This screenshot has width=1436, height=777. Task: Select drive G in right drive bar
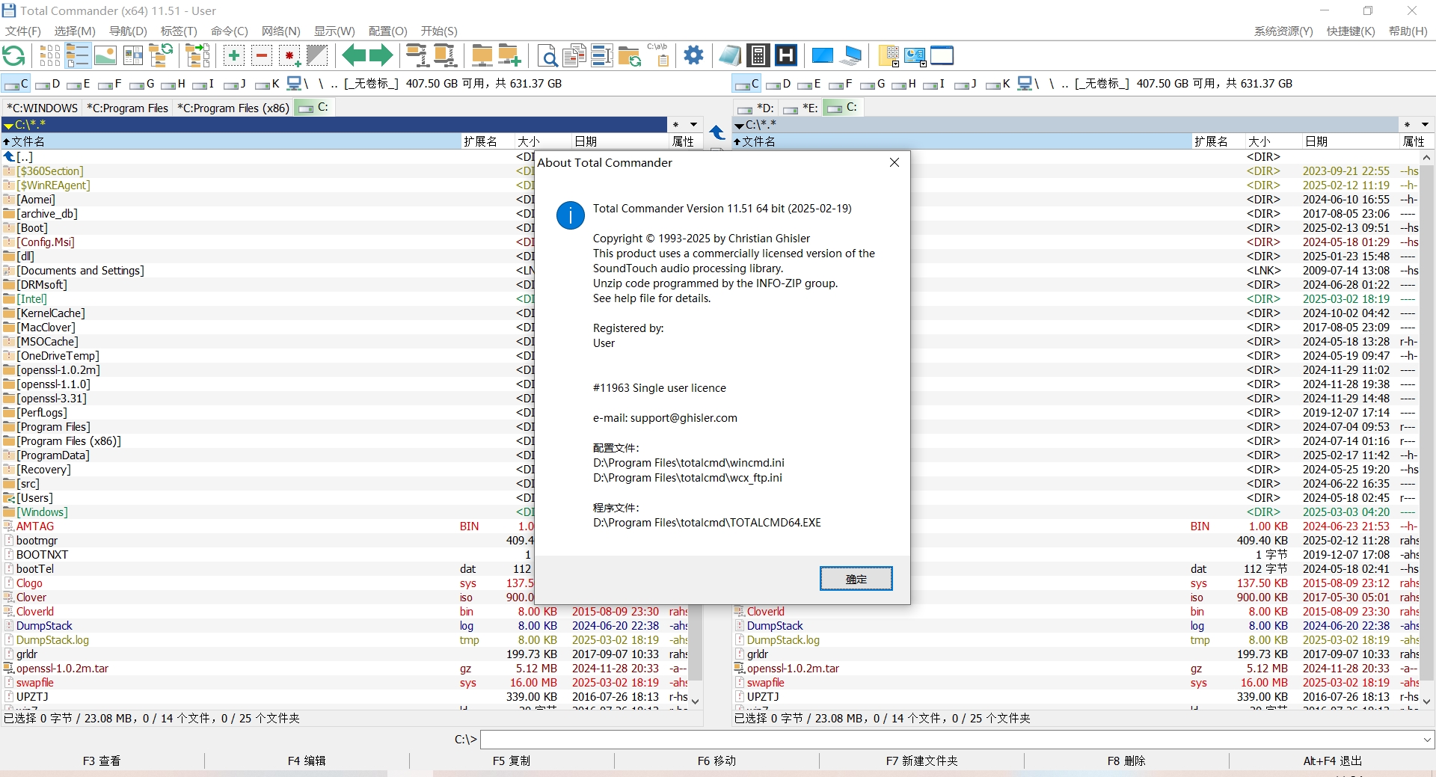click(x=872, y=84)
